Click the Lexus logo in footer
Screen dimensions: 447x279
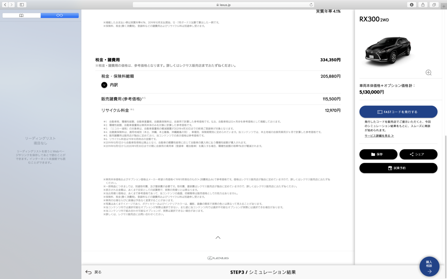tap(218, 258)
